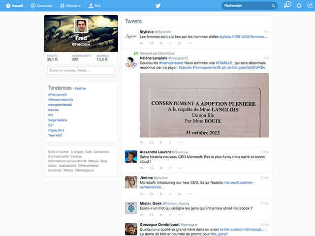Open the Teen Wolf trend
Image resolution: width=315 pixels, height=236 pixels.
(x=55, y=136)
